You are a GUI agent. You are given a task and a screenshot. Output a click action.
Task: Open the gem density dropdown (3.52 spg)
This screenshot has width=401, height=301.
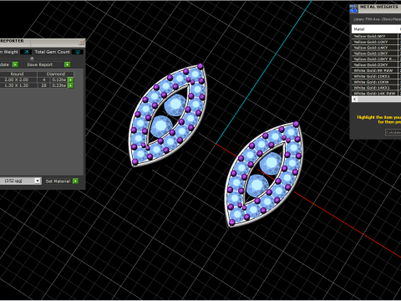(x=38, y=181)
